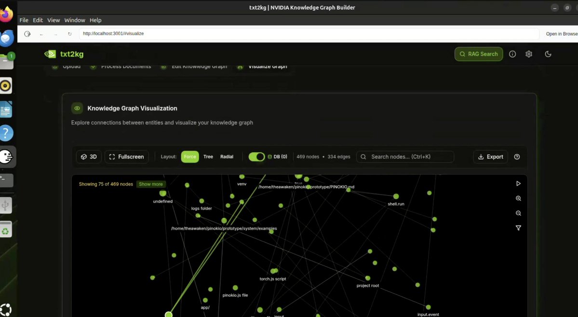Click the Search nodes field
578x317 pixels.
click(x=405, y=157)
